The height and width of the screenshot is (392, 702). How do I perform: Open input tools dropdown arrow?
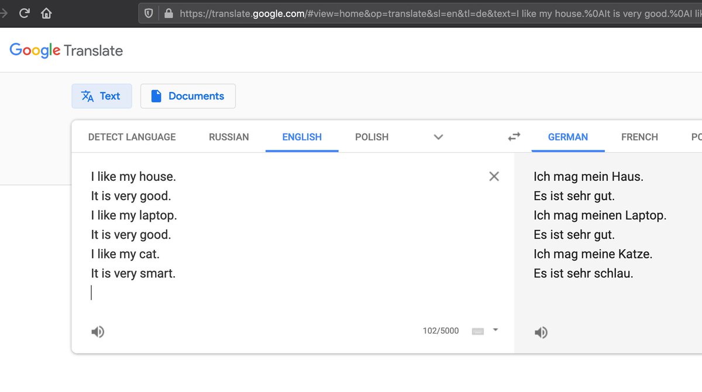[495, 330]
